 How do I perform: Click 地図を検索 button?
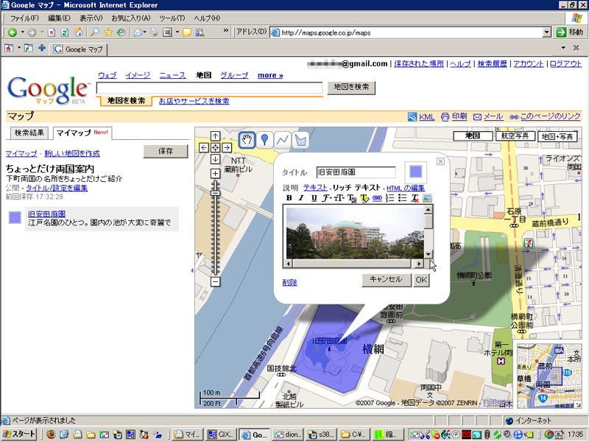tap(351, 87)
